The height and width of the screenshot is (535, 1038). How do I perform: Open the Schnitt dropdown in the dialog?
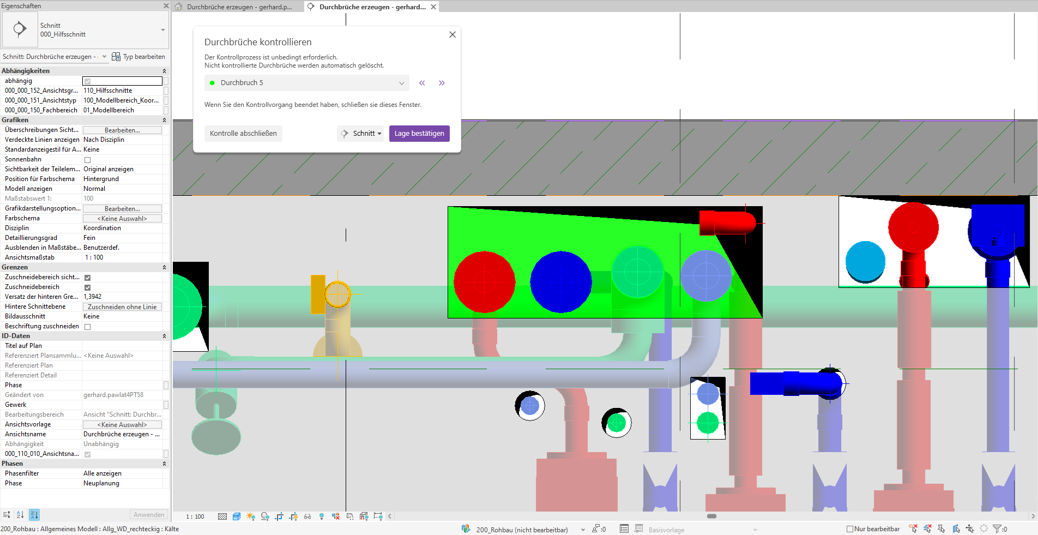(x=360, y=133)
